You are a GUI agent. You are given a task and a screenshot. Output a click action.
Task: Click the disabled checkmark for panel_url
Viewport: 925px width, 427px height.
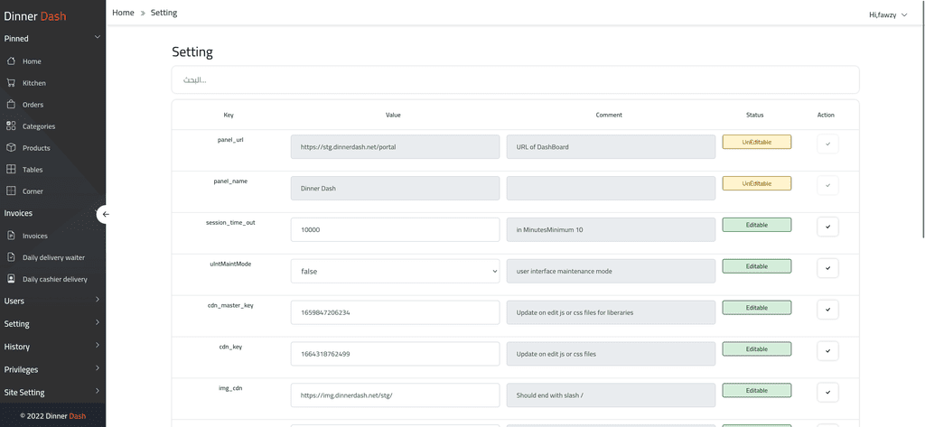coord(827,144)
